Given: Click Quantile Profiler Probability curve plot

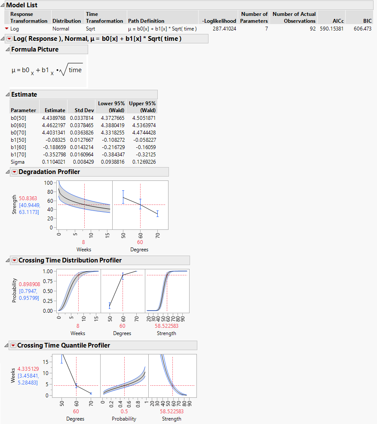Looking at the screenshot, I should tap(125, 376).
